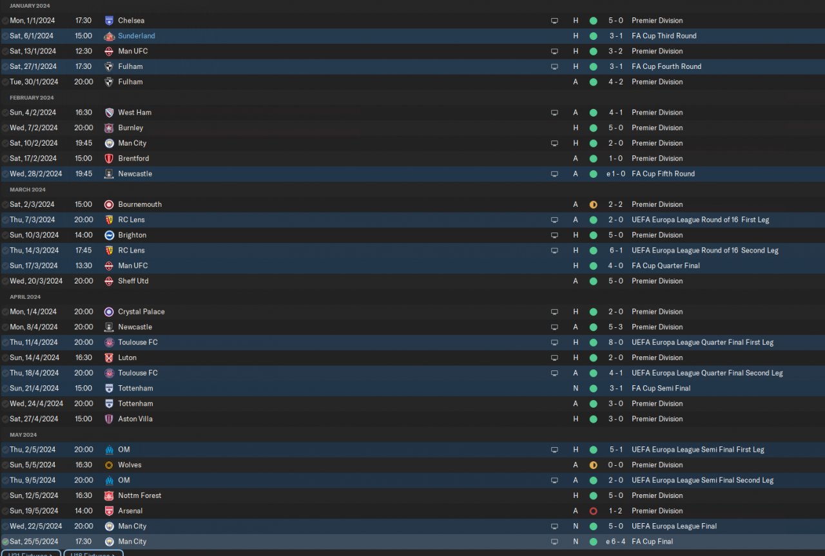The height and width of the screenshot is (556, 825).
Task: Click the Sheff Utd club crest
Action: tap(109, 282)
